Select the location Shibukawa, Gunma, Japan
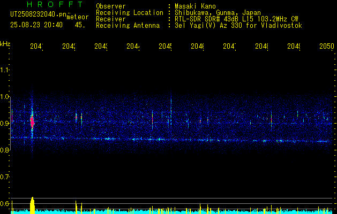This screenshot has width=337, height=214. tap(218, 13)
